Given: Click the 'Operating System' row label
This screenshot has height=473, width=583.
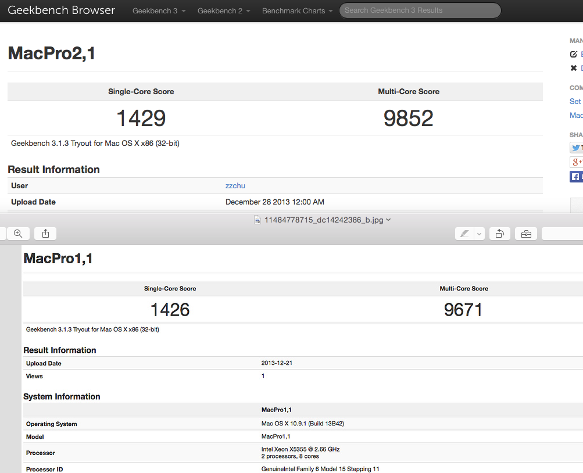Looking at the screenshot, I should 51,424.
